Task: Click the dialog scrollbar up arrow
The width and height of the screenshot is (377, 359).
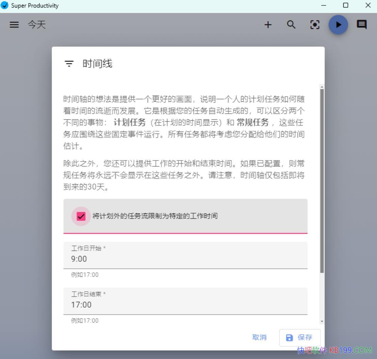Action: [x=322, y=87]
